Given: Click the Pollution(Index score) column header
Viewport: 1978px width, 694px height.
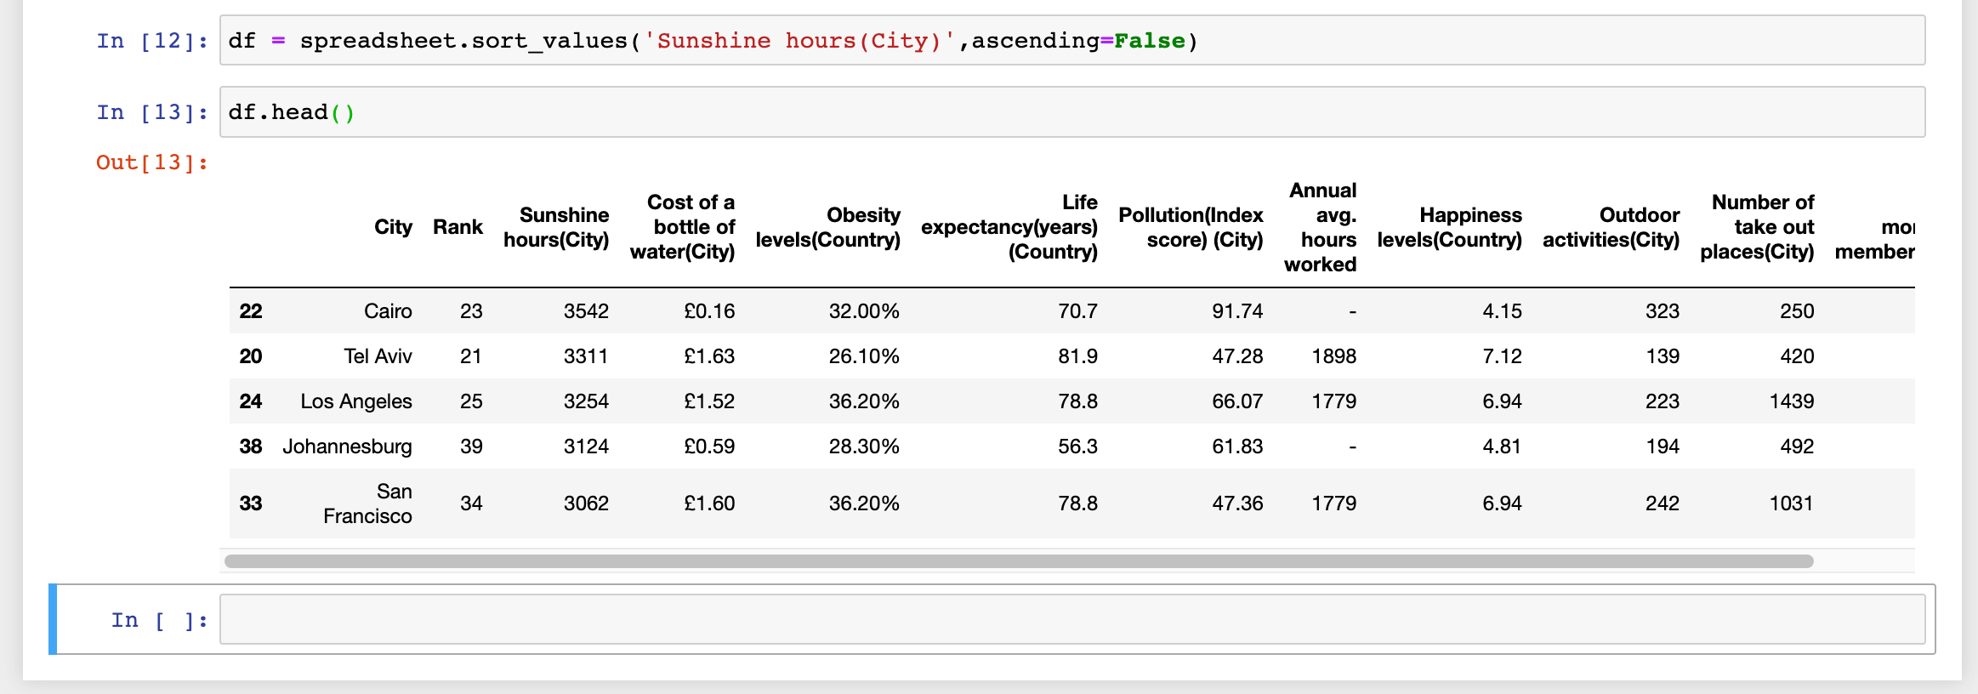Looking at the screenshot, I should [x=1191, y=227].
